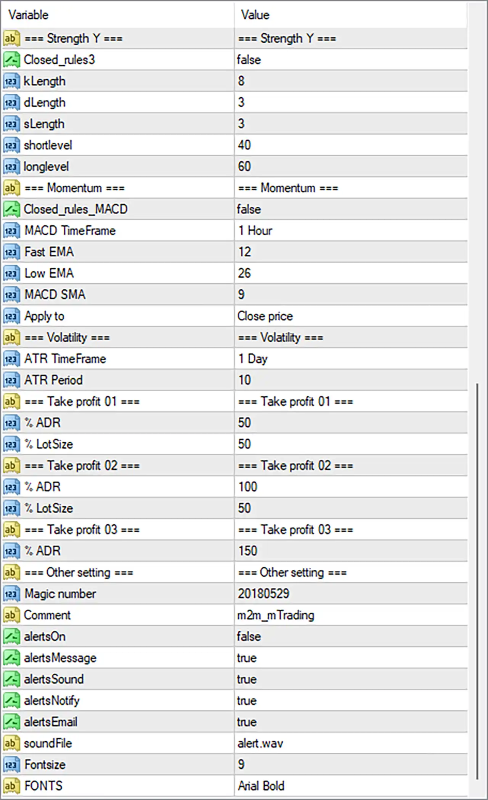The height and width of the screenshot is (800, 488).
Task: Click the bool icon for Closed_rules_MACD
Action: 11,209
